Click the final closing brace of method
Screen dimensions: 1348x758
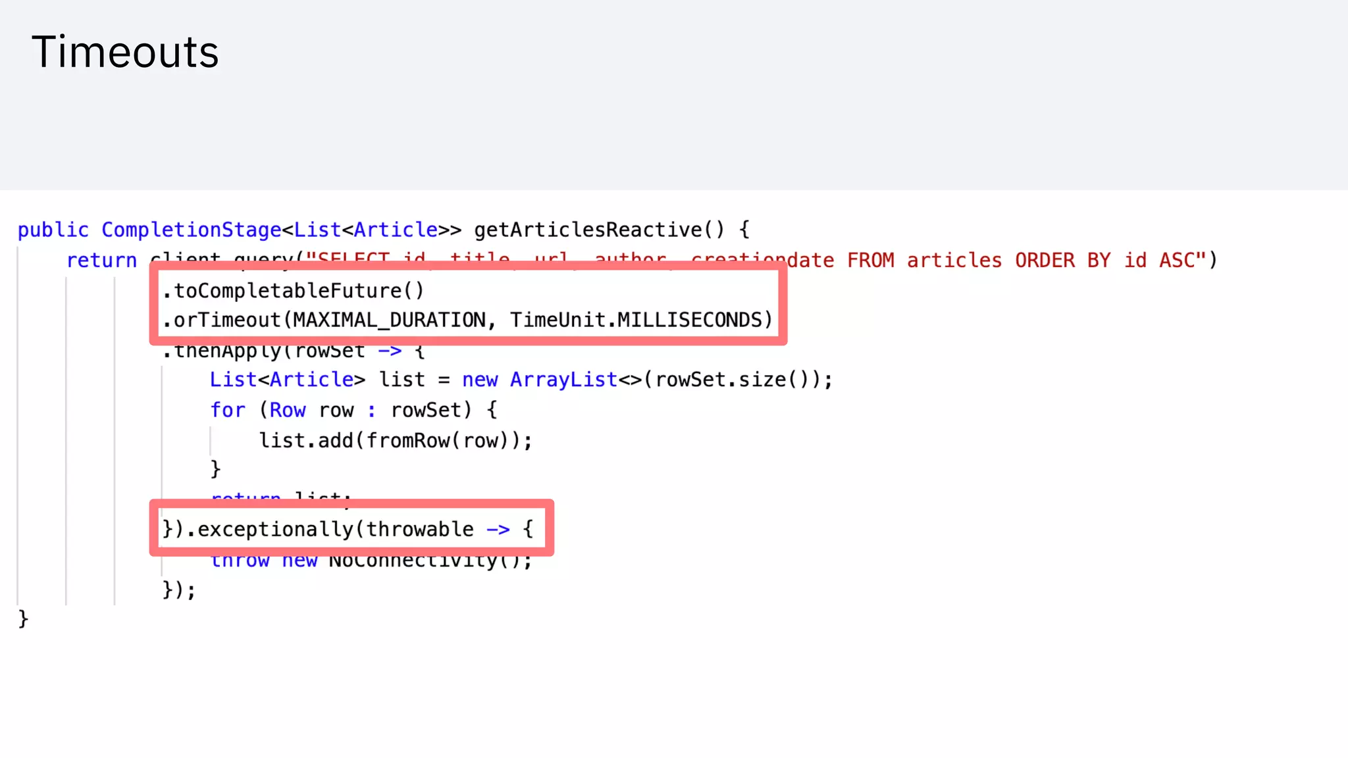click(23, 619)
